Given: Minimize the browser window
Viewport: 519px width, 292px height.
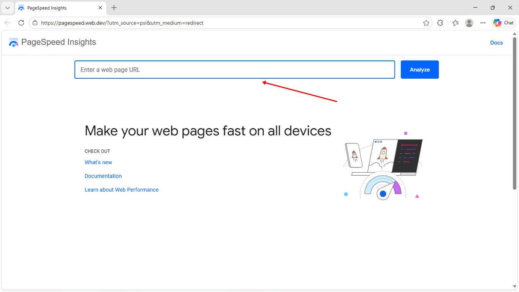Looking at the screenshot, I should (x=475, y=8).
